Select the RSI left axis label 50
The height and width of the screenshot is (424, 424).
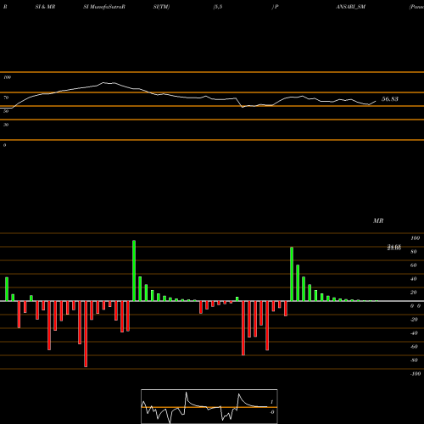click(6, 111)
